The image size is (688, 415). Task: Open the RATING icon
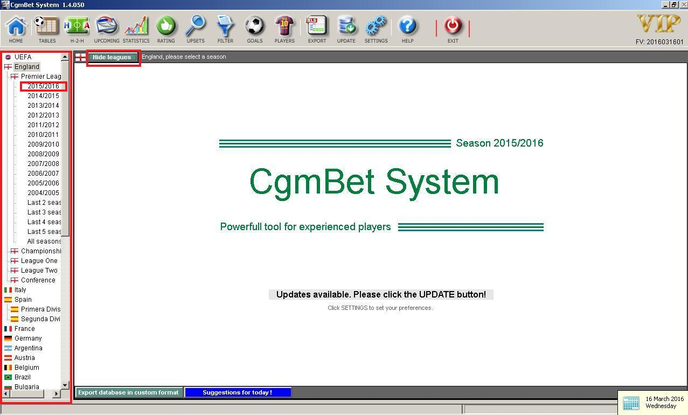[166, 29]
